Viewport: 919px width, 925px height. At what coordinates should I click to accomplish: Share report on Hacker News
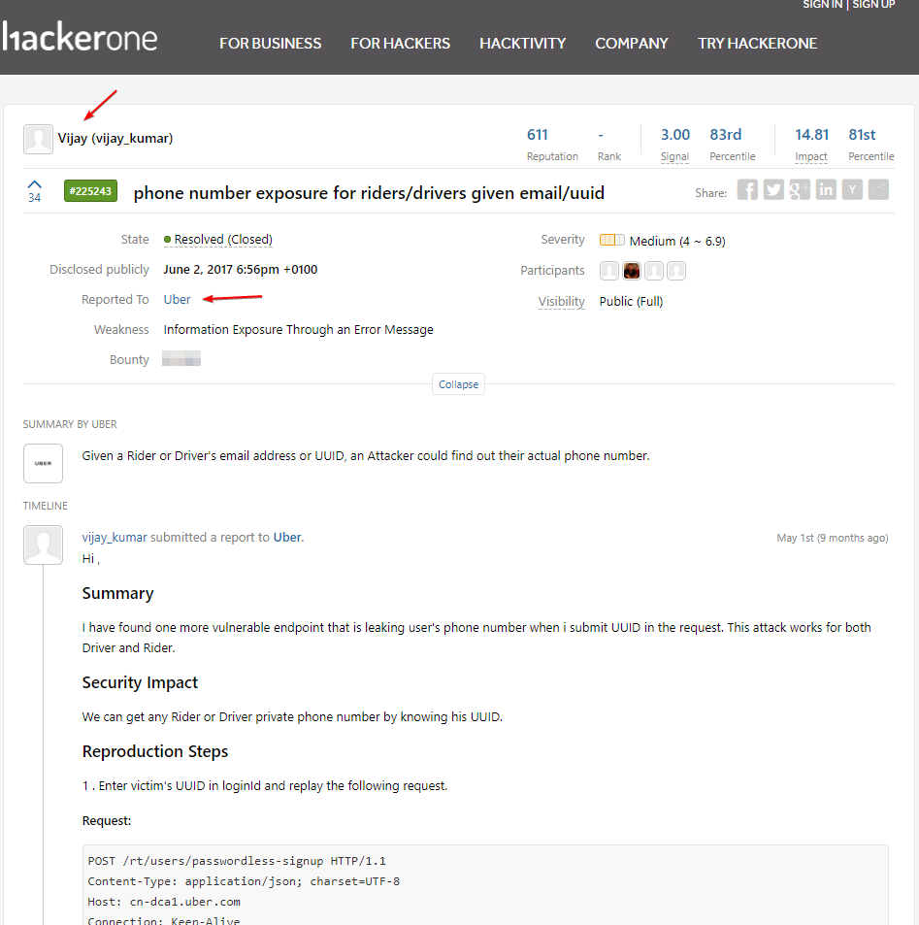pos(852,190)
